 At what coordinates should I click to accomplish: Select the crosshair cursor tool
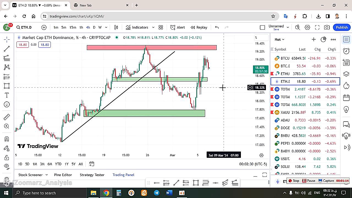[x=7, y=39]
